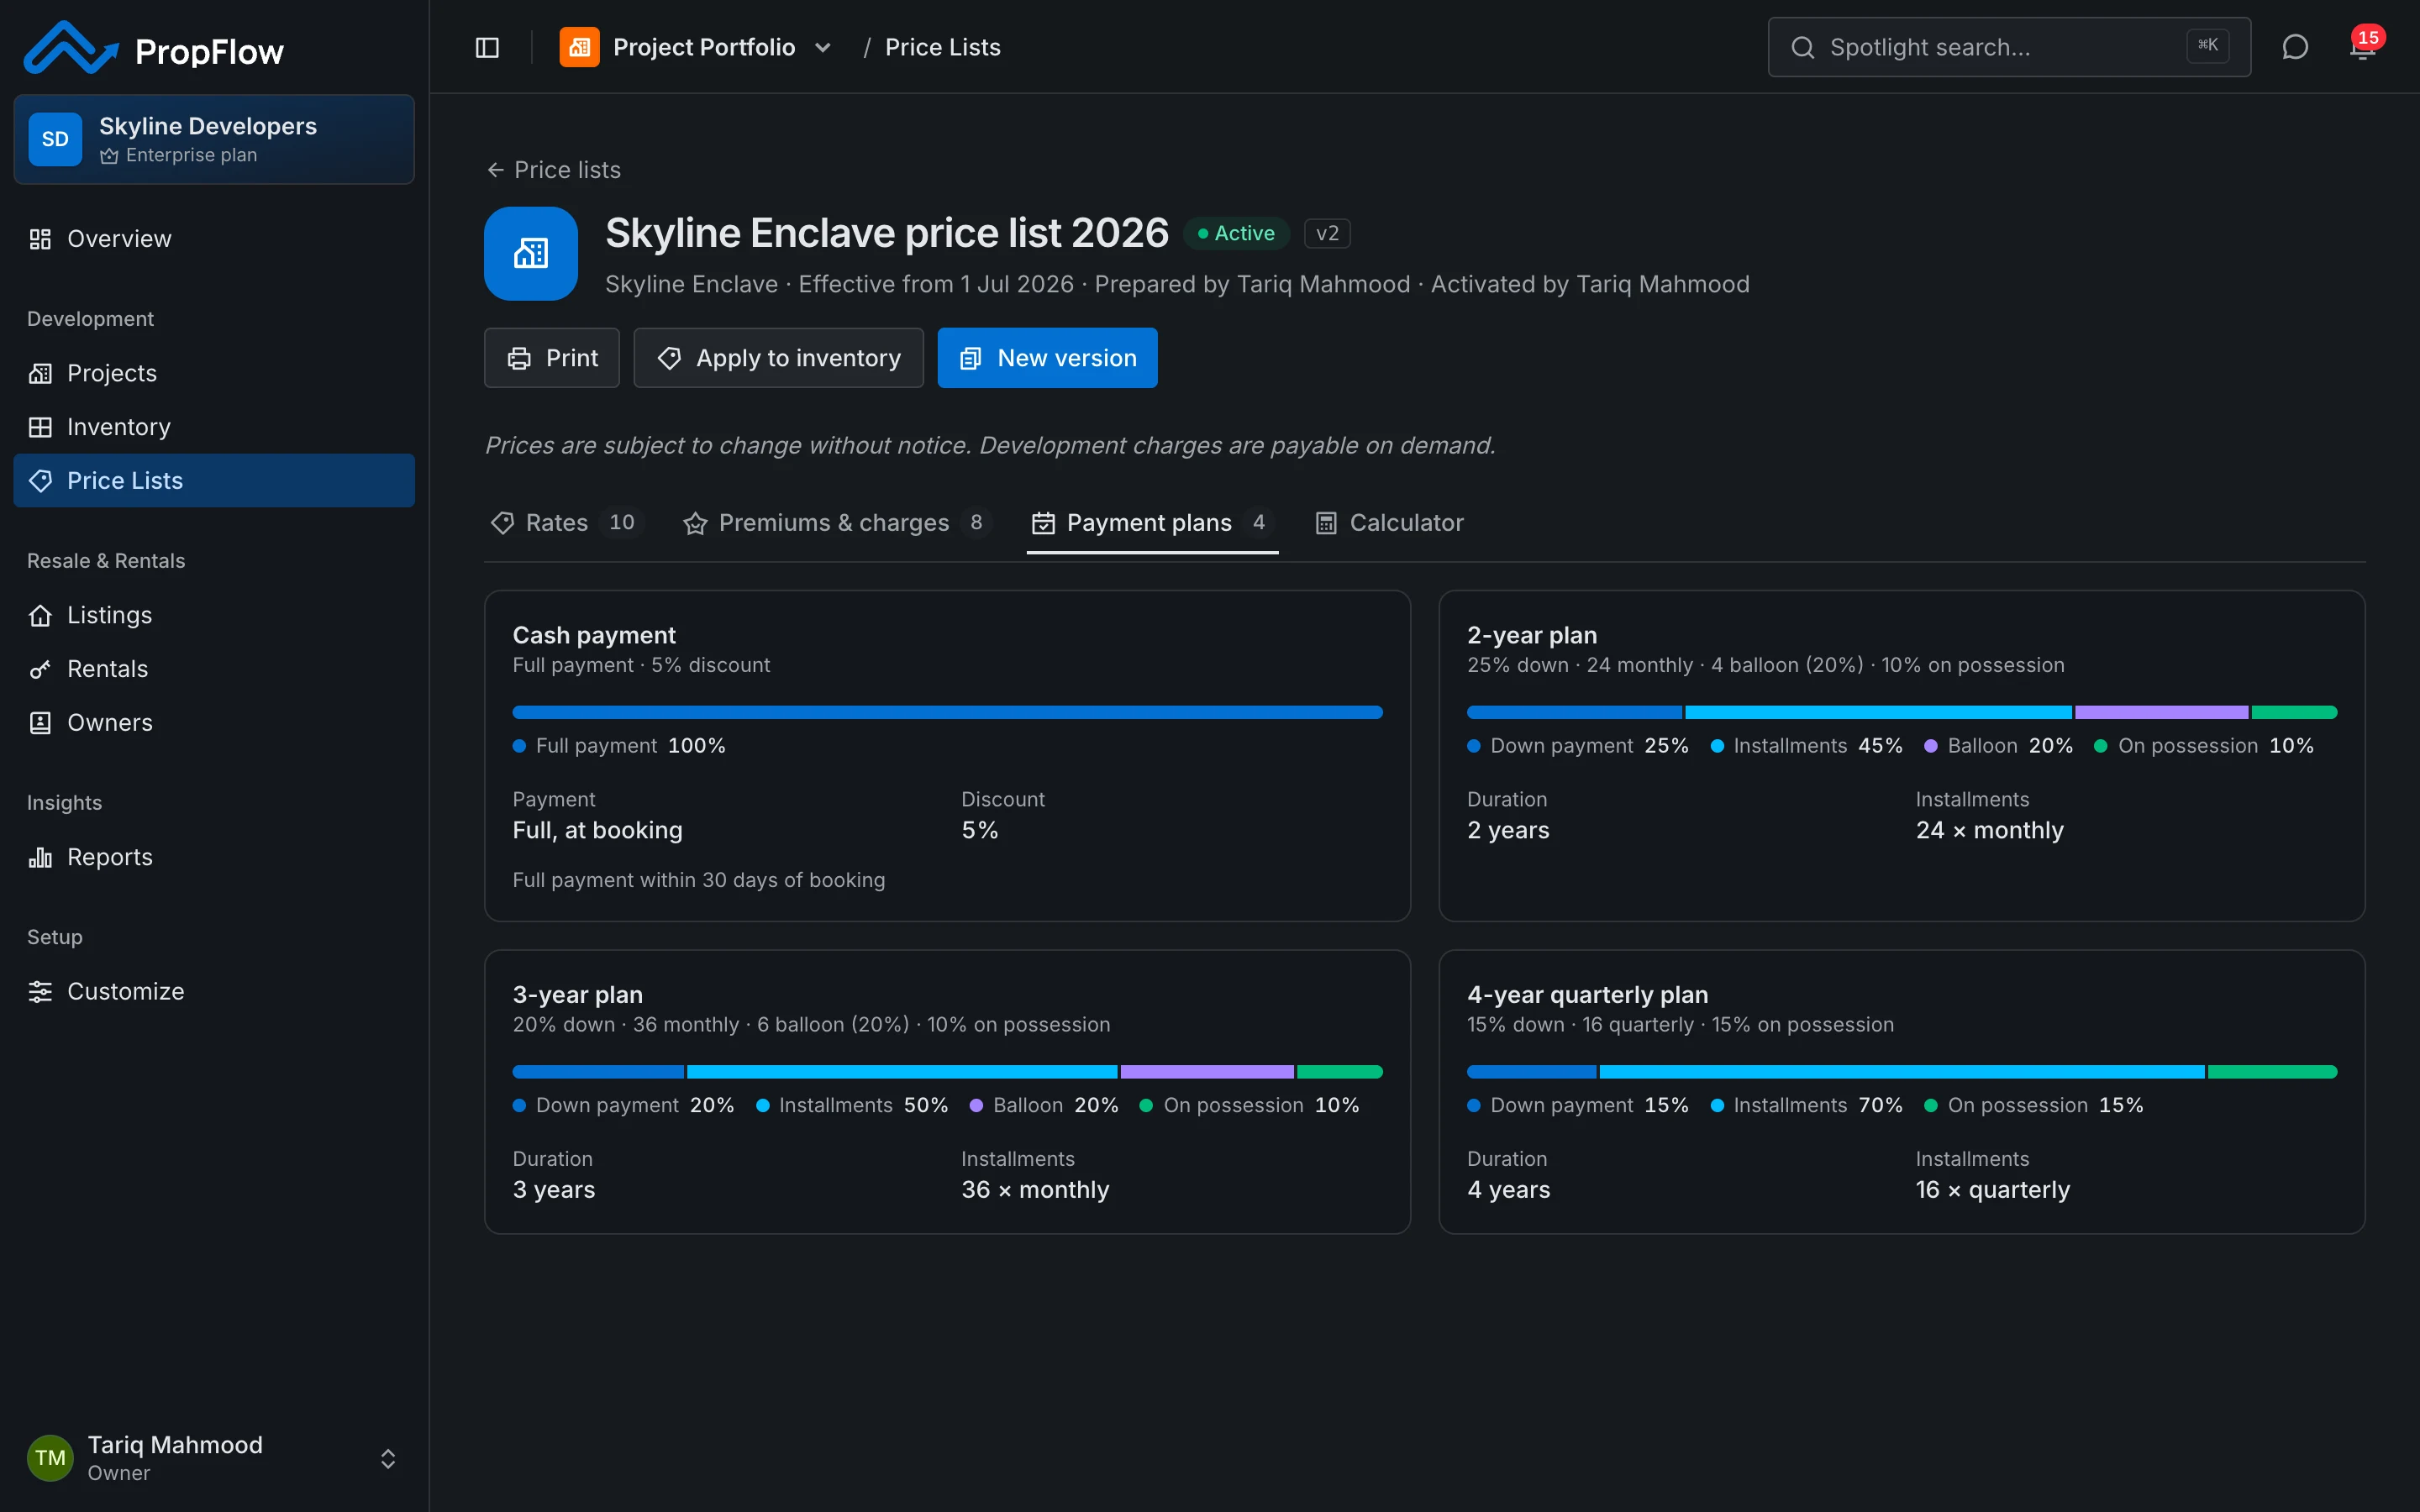Click the Price Lists breadcrumb

click(x=943, y=47)
